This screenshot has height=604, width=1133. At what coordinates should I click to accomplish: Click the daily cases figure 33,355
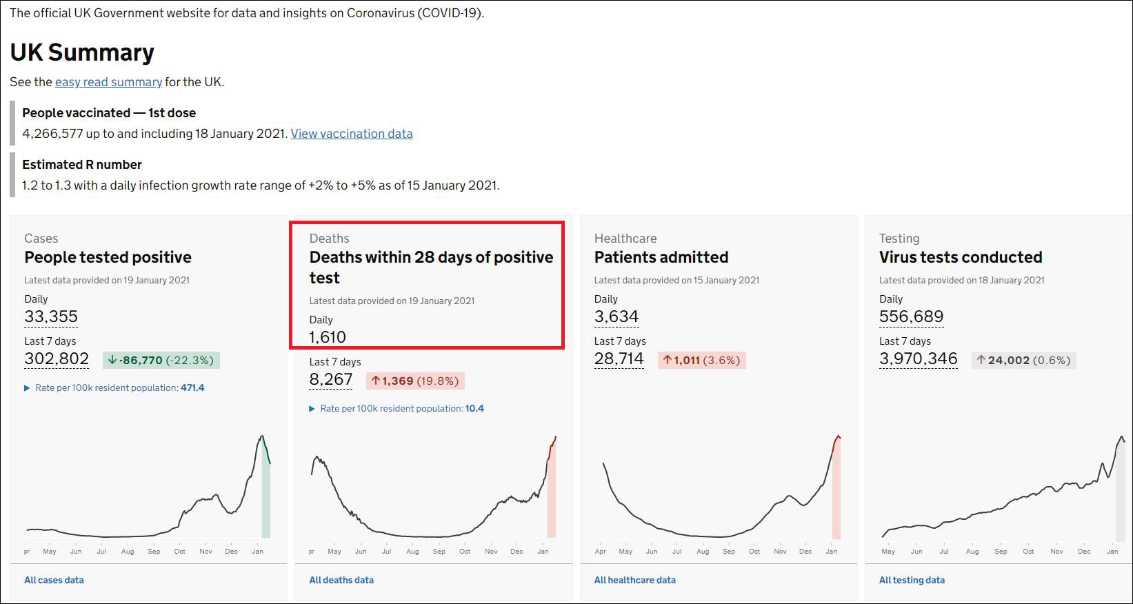pos(51,317)
